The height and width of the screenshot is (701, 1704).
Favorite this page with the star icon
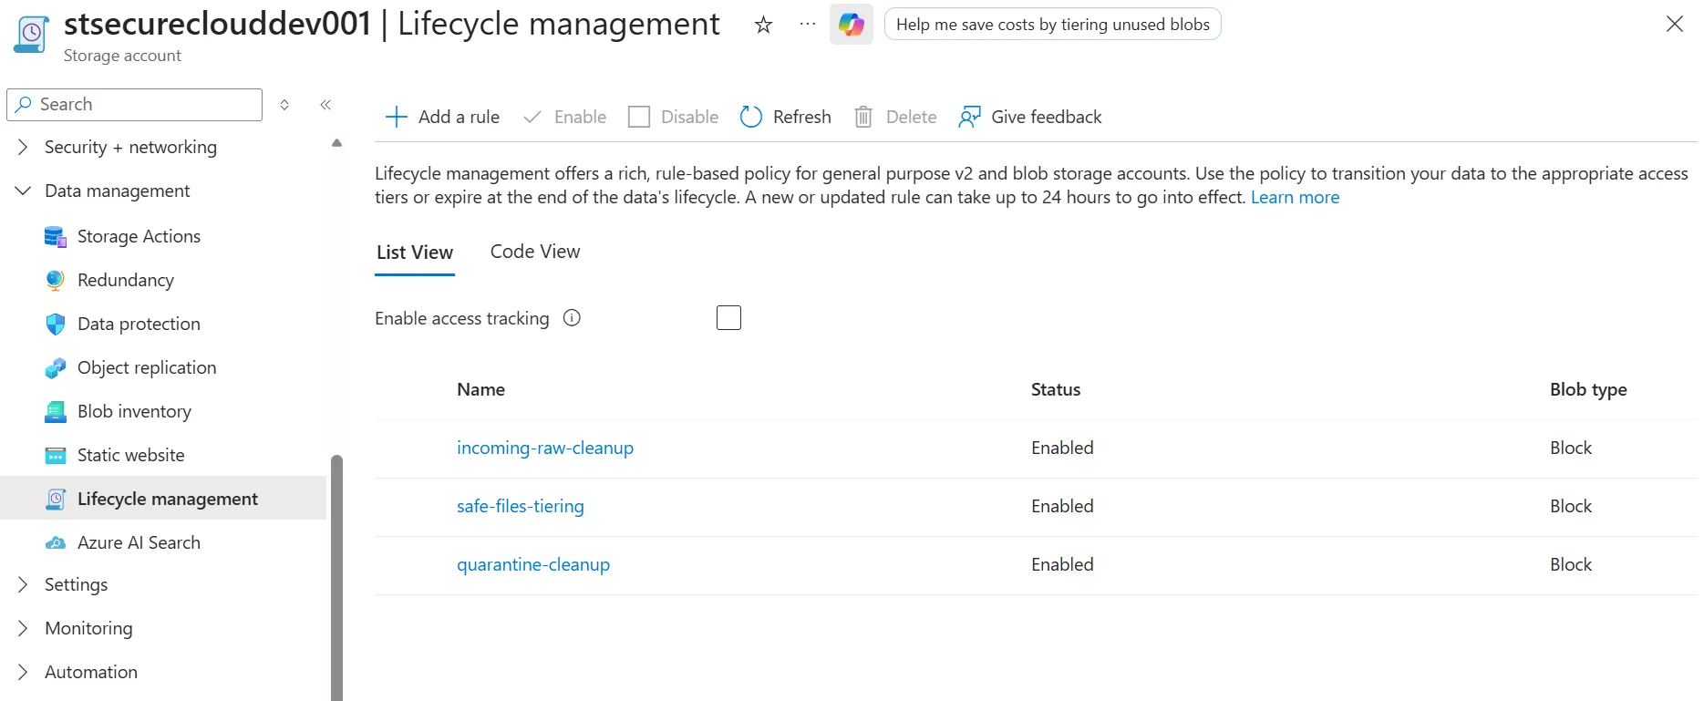[x=764, y=25]
